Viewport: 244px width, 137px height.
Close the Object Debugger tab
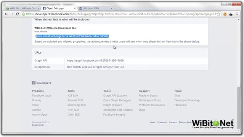(x=75, y=8)
